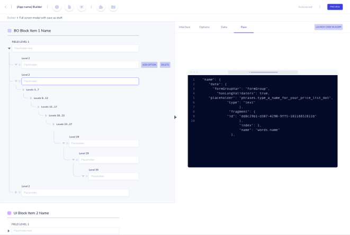This screenshot has width=350, height=235.
Task: Switch to the Options tab
Action: [x=204, y=27]
